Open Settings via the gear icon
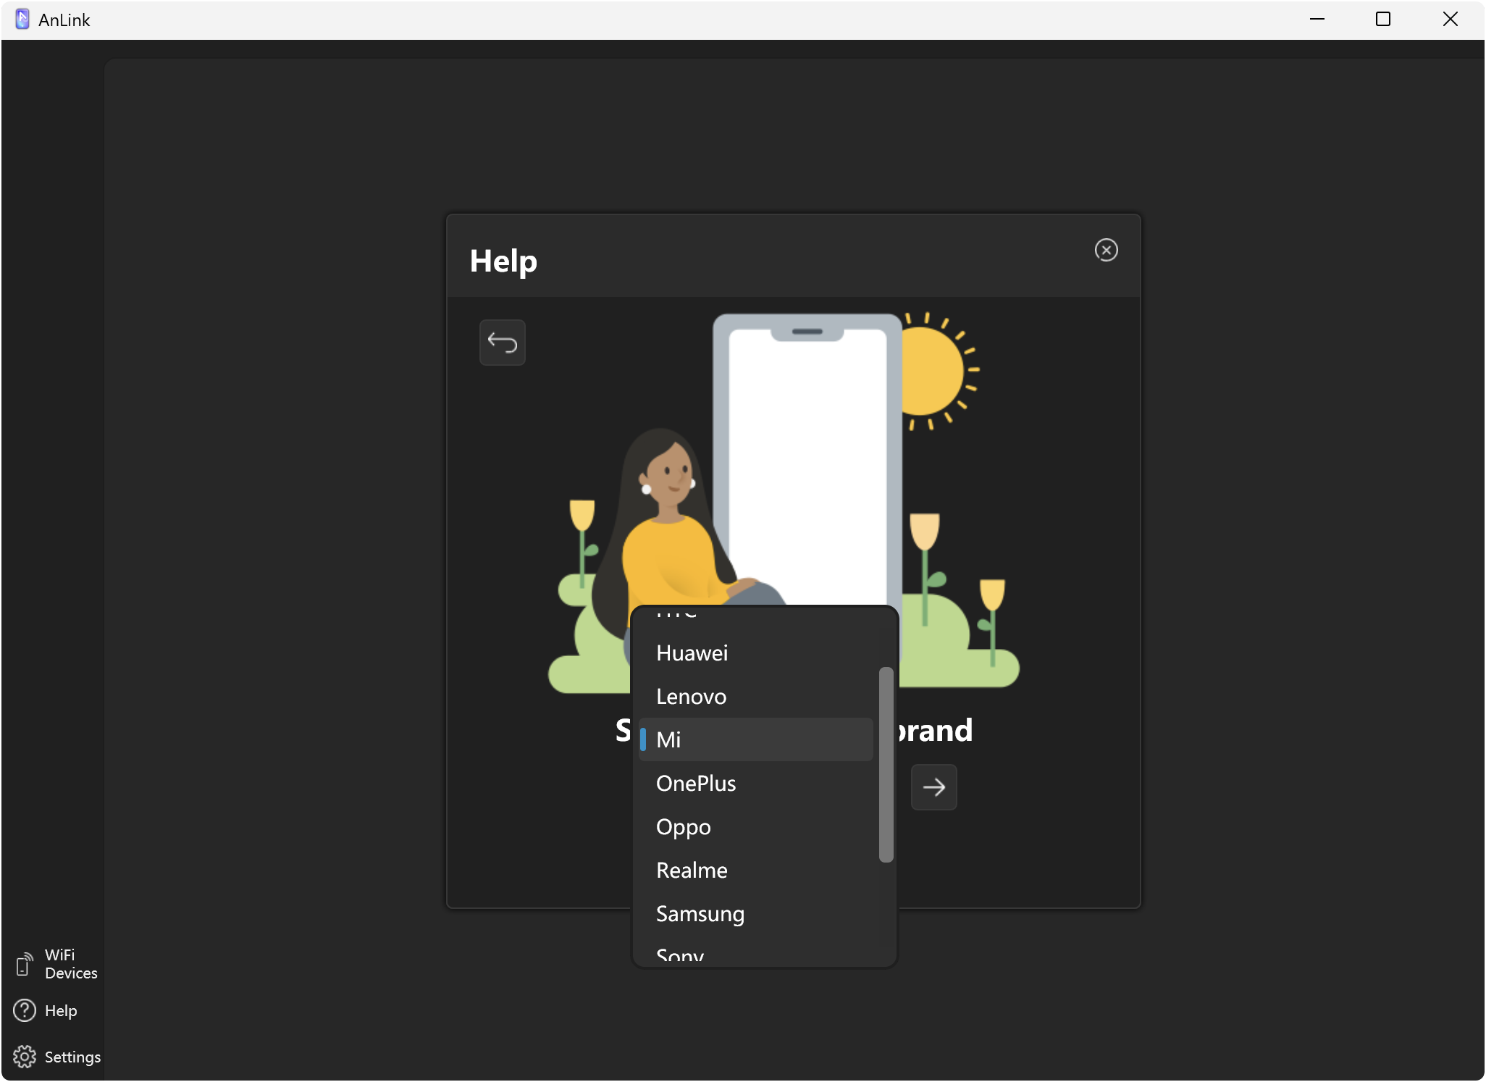 point(25,1057)
